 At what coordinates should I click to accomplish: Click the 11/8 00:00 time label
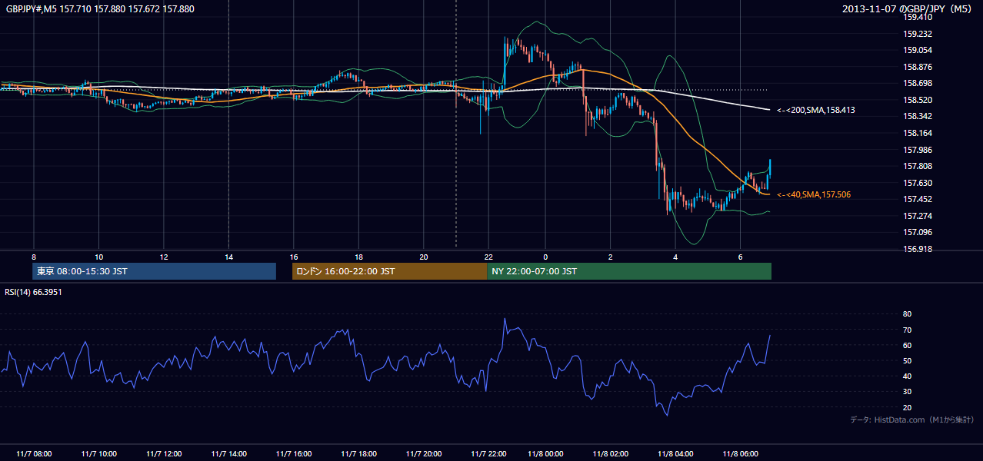coord(545,454)
